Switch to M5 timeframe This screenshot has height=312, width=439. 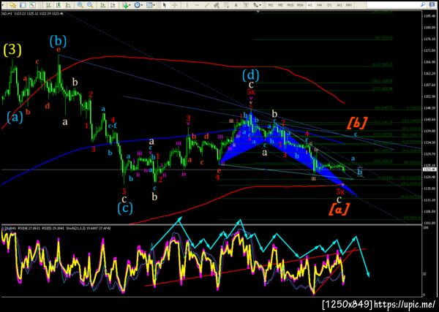[x=280, y=5]
